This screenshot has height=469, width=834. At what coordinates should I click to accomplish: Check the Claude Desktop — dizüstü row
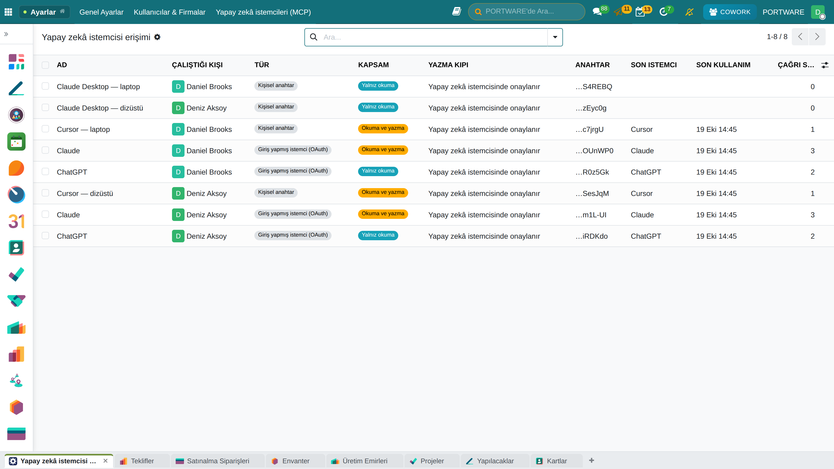point(45,107)
